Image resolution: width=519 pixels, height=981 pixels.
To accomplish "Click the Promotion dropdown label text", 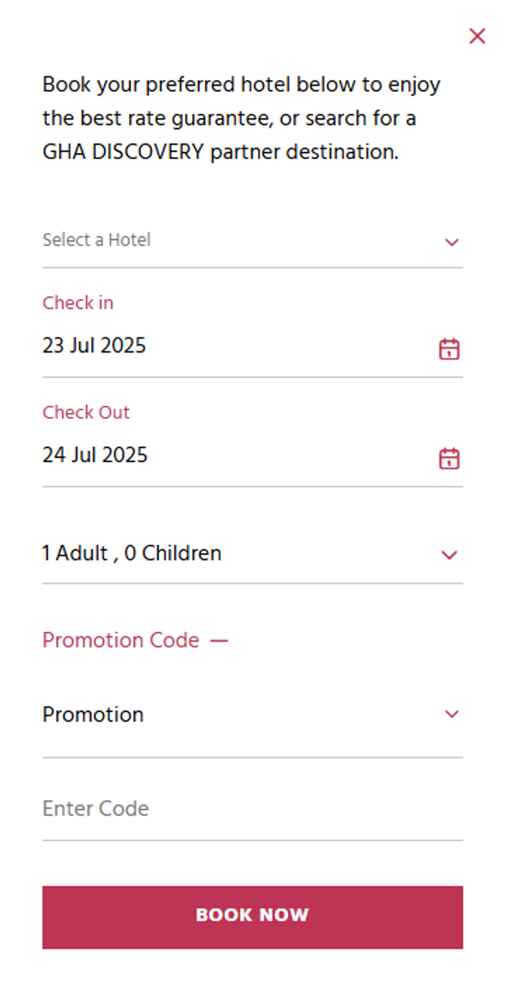I will point(93,715).
